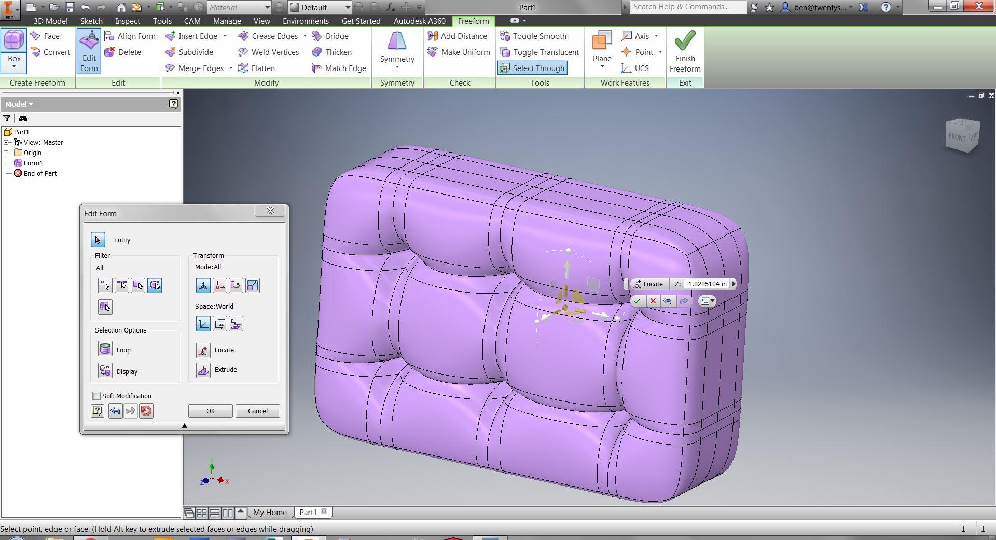The image size is (996, 540).
Task: Click the Find binoculars icon in browser
Action: pos(23,118)
